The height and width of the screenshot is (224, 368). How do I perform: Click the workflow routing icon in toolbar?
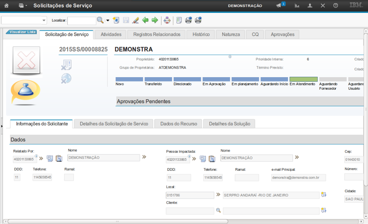(x=167, y=20)
